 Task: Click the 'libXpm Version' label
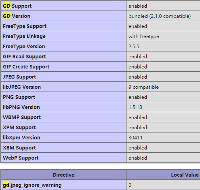(x=21, y=138)
